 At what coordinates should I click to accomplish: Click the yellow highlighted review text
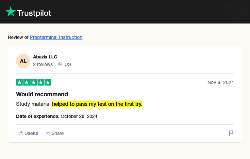coord(97,104)
